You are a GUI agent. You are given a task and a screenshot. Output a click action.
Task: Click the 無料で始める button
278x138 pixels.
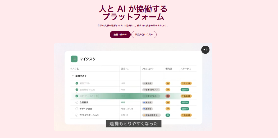point(120,35)
